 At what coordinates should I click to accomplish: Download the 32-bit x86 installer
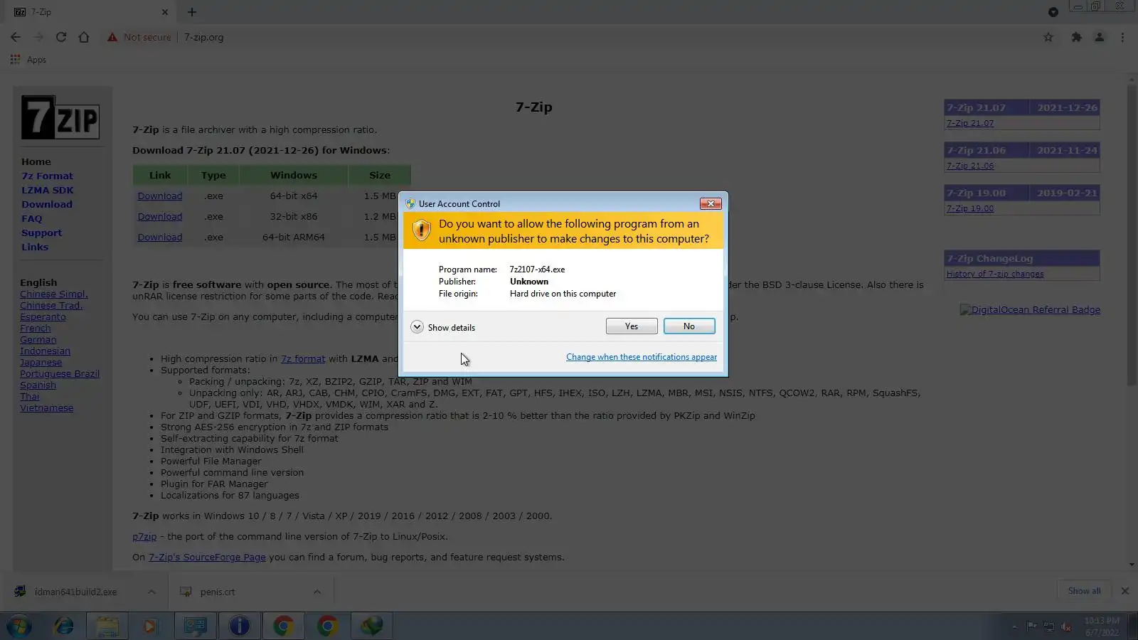pyautogui.click(x=160, y=217)
